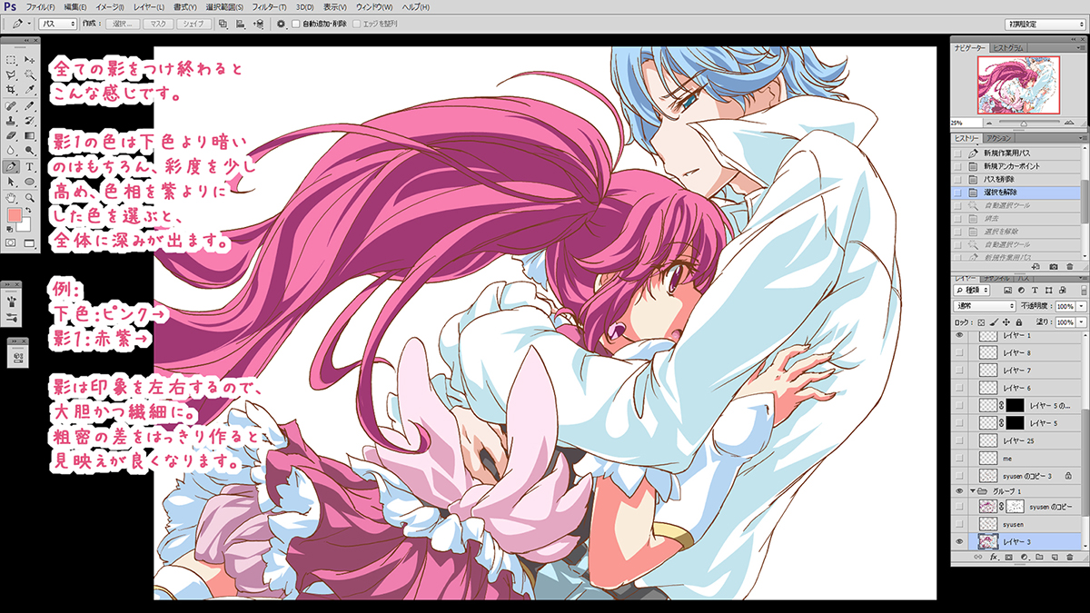Image resolution: width=1090 pixels, height=613 pixels.
Task: Select the Move tool
Action: pyautogui.click(x=30, y=59)
